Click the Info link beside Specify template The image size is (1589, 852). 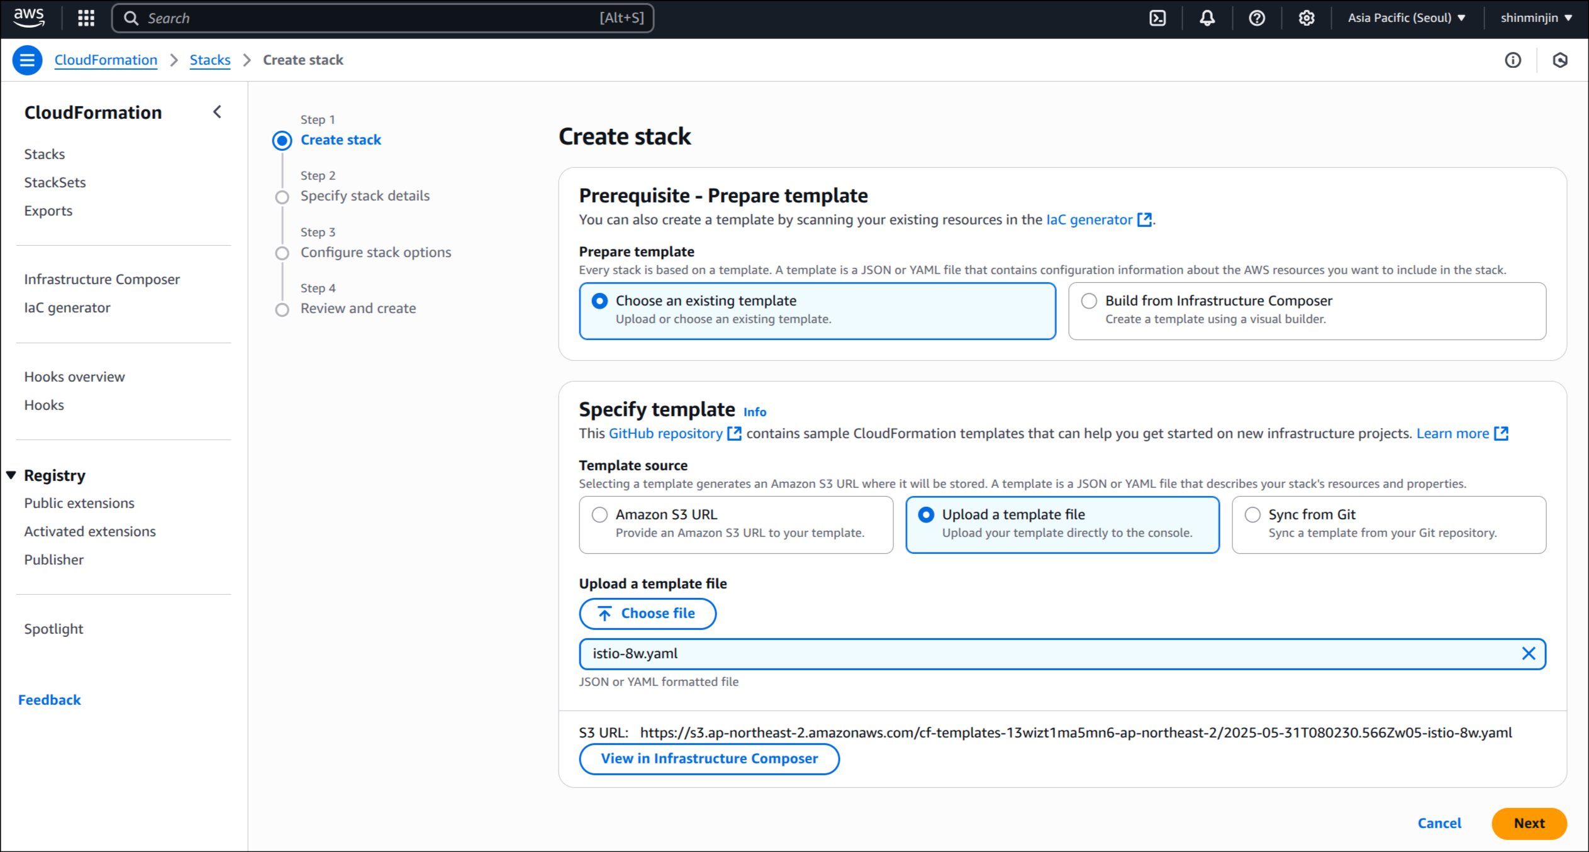click(x=755, y=412)
